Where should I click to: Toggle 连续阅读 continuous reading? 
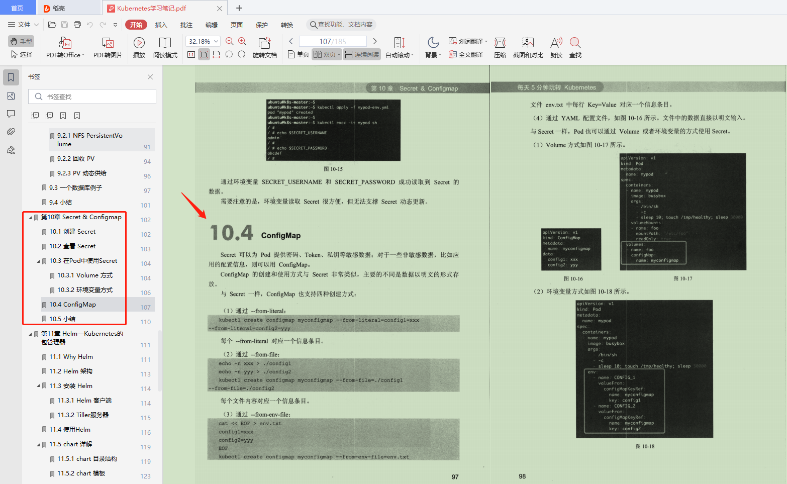362,54
